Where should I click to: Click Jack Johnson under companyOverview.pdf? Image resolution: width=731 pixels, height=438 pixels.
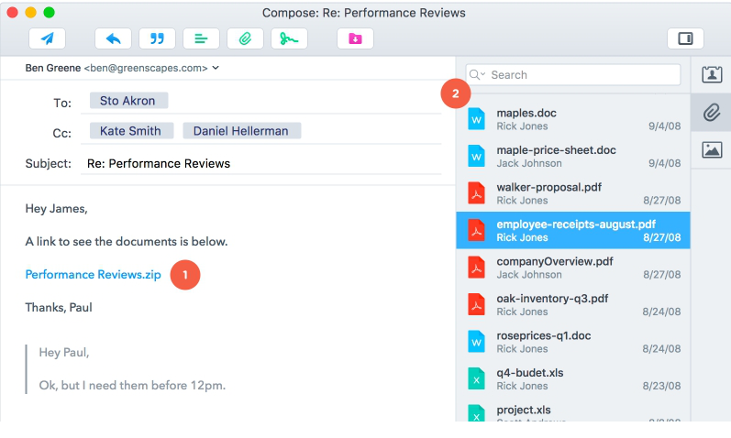[x=529, y=275]
